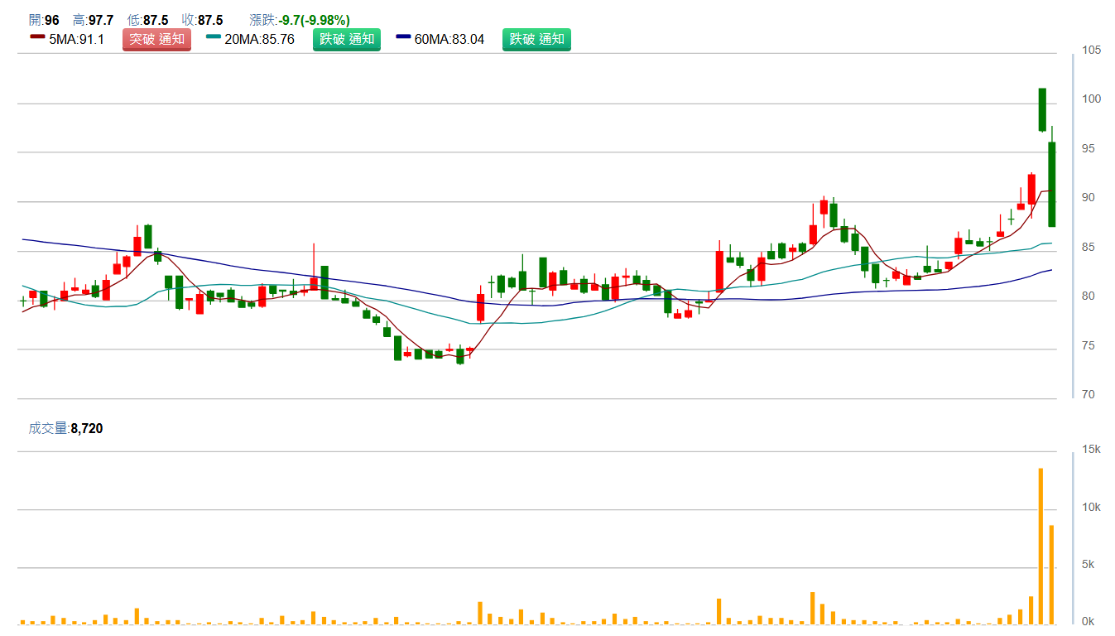Select the 20MA:85.76 legend label
The image size is (1115, 636).
point(259,39)
